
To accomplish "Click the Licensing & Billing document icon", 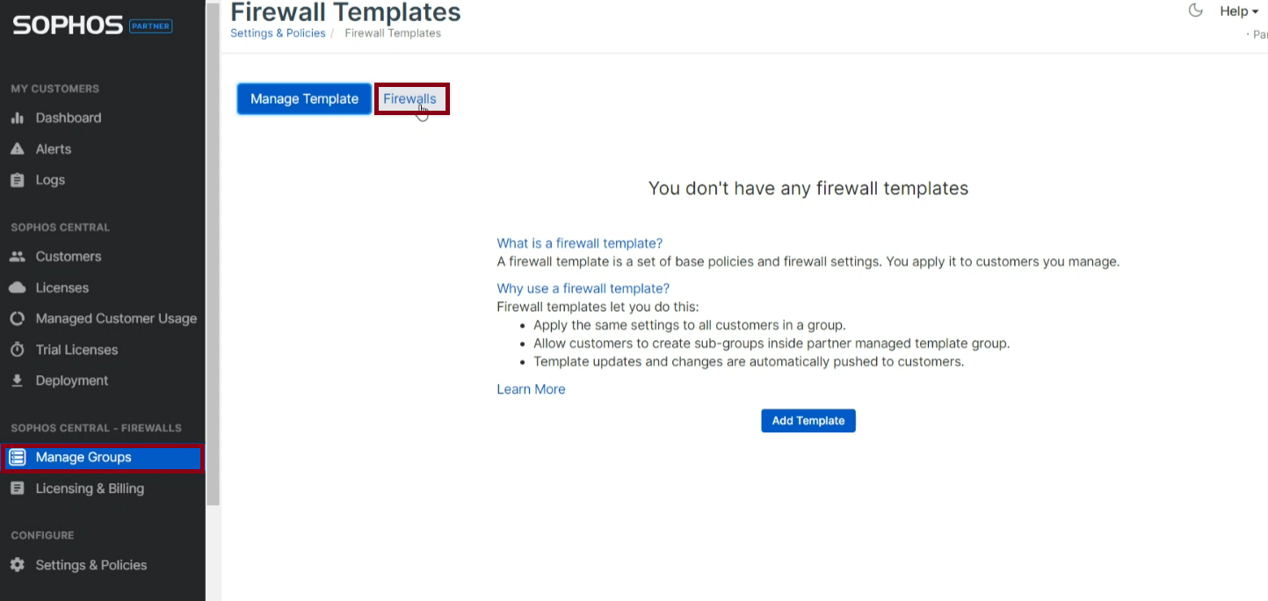I will coord(17,489).
